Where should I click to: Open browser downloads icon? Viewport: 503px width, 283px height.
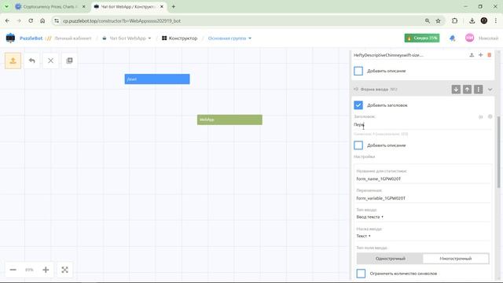coord(472,21)
